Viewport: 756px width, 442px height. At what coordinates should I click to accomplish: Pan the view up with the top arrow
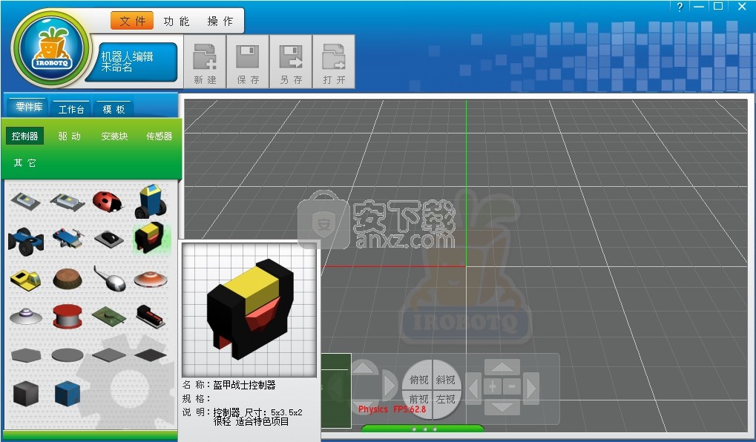[502, 367]
